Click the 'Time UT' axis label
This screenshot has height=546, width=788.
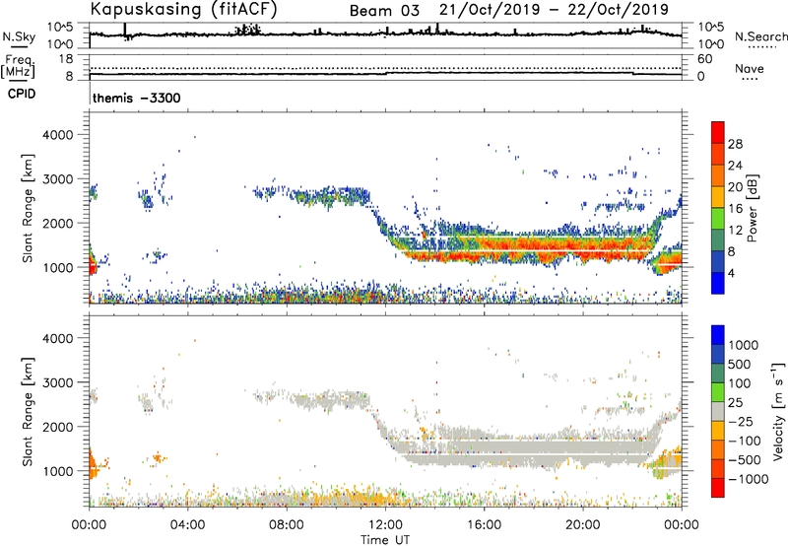tap(385, 539)
